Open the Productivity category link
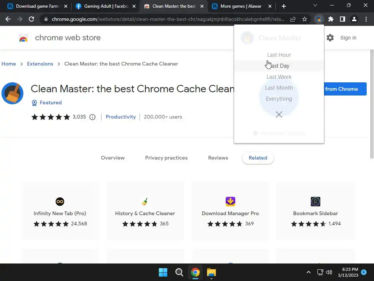 (121, 117)
